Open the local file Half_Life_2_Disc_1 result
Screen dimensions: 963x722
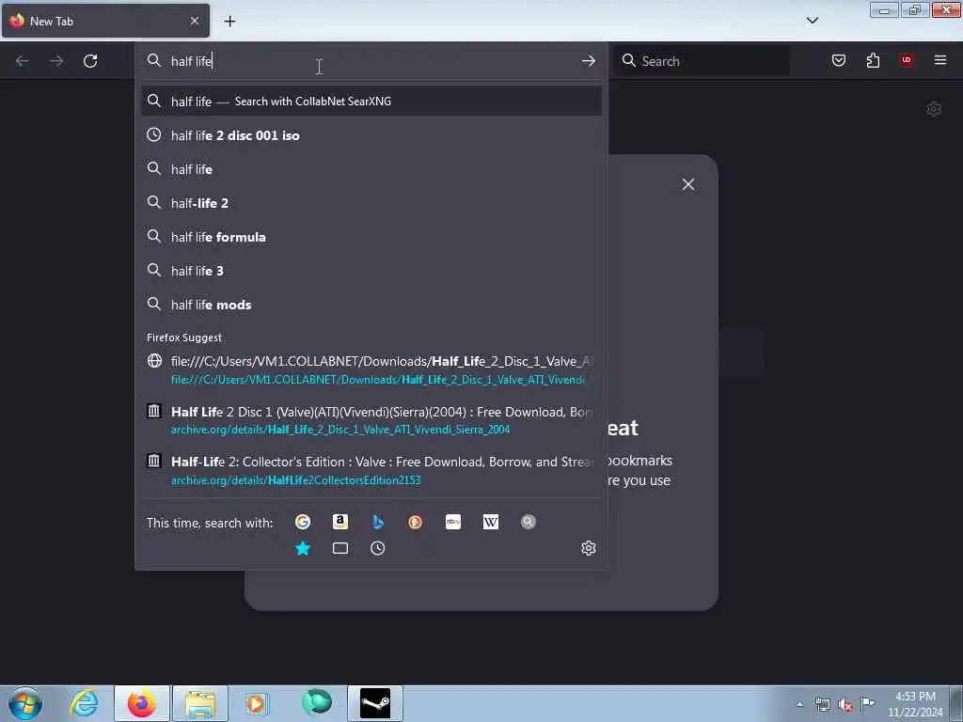tap(371, 370)
